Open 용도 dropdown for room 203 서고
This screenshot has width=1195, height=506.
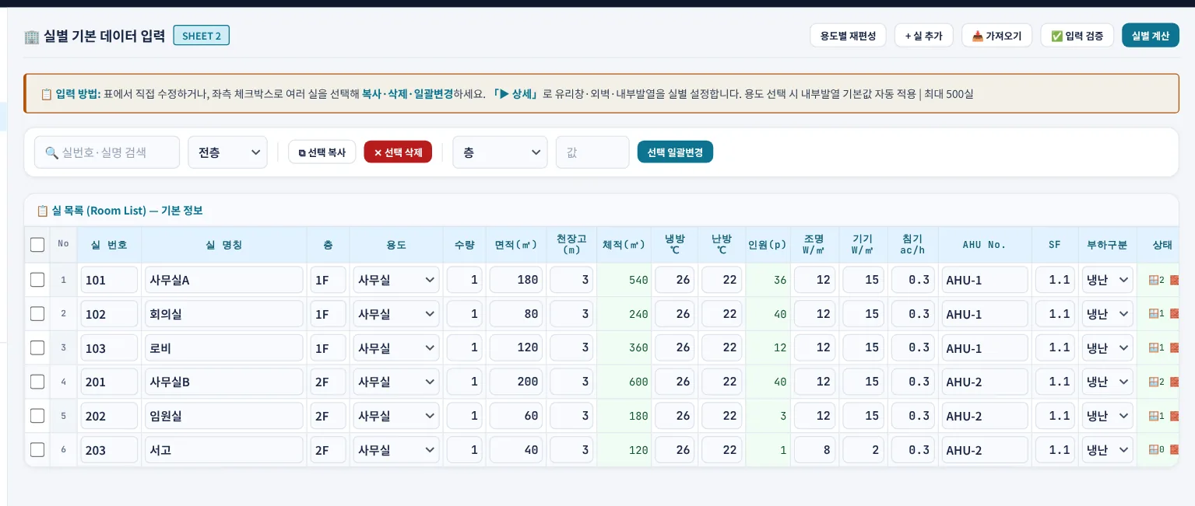[396, 450]
